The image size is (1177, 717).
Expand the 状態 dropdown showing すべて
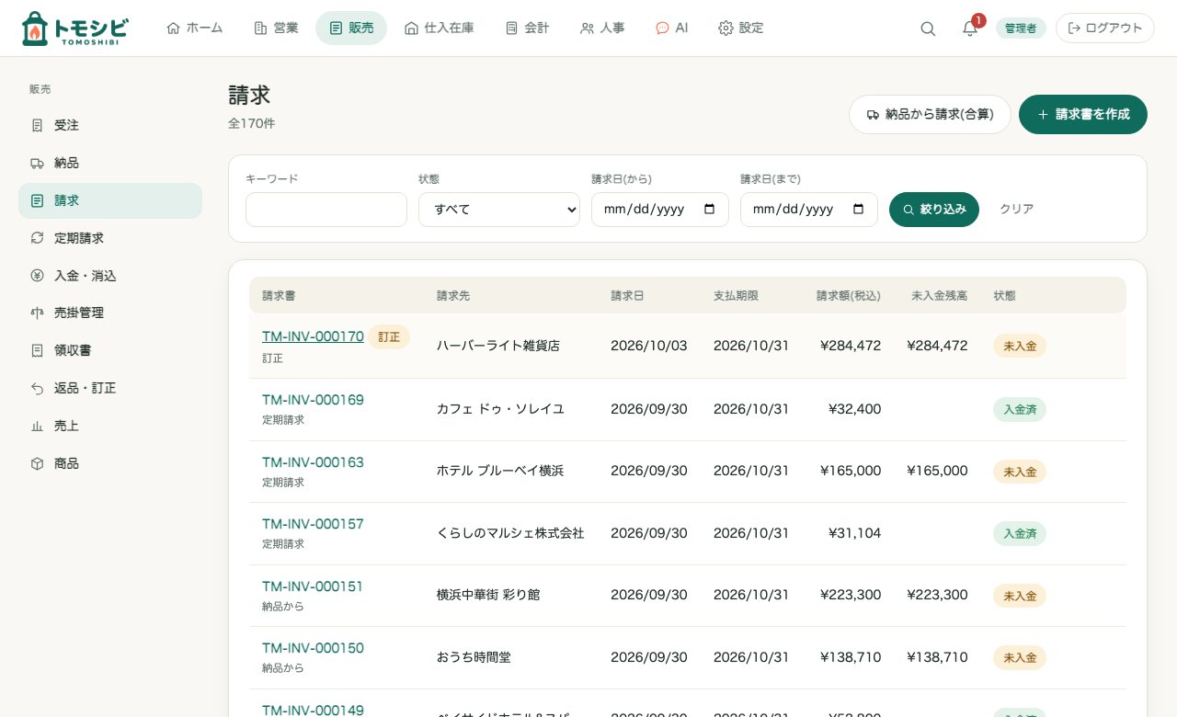499,210
